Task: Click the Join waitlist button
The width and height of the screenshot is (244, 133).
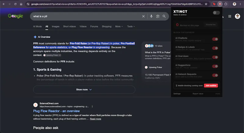Action: click(211, 85)
